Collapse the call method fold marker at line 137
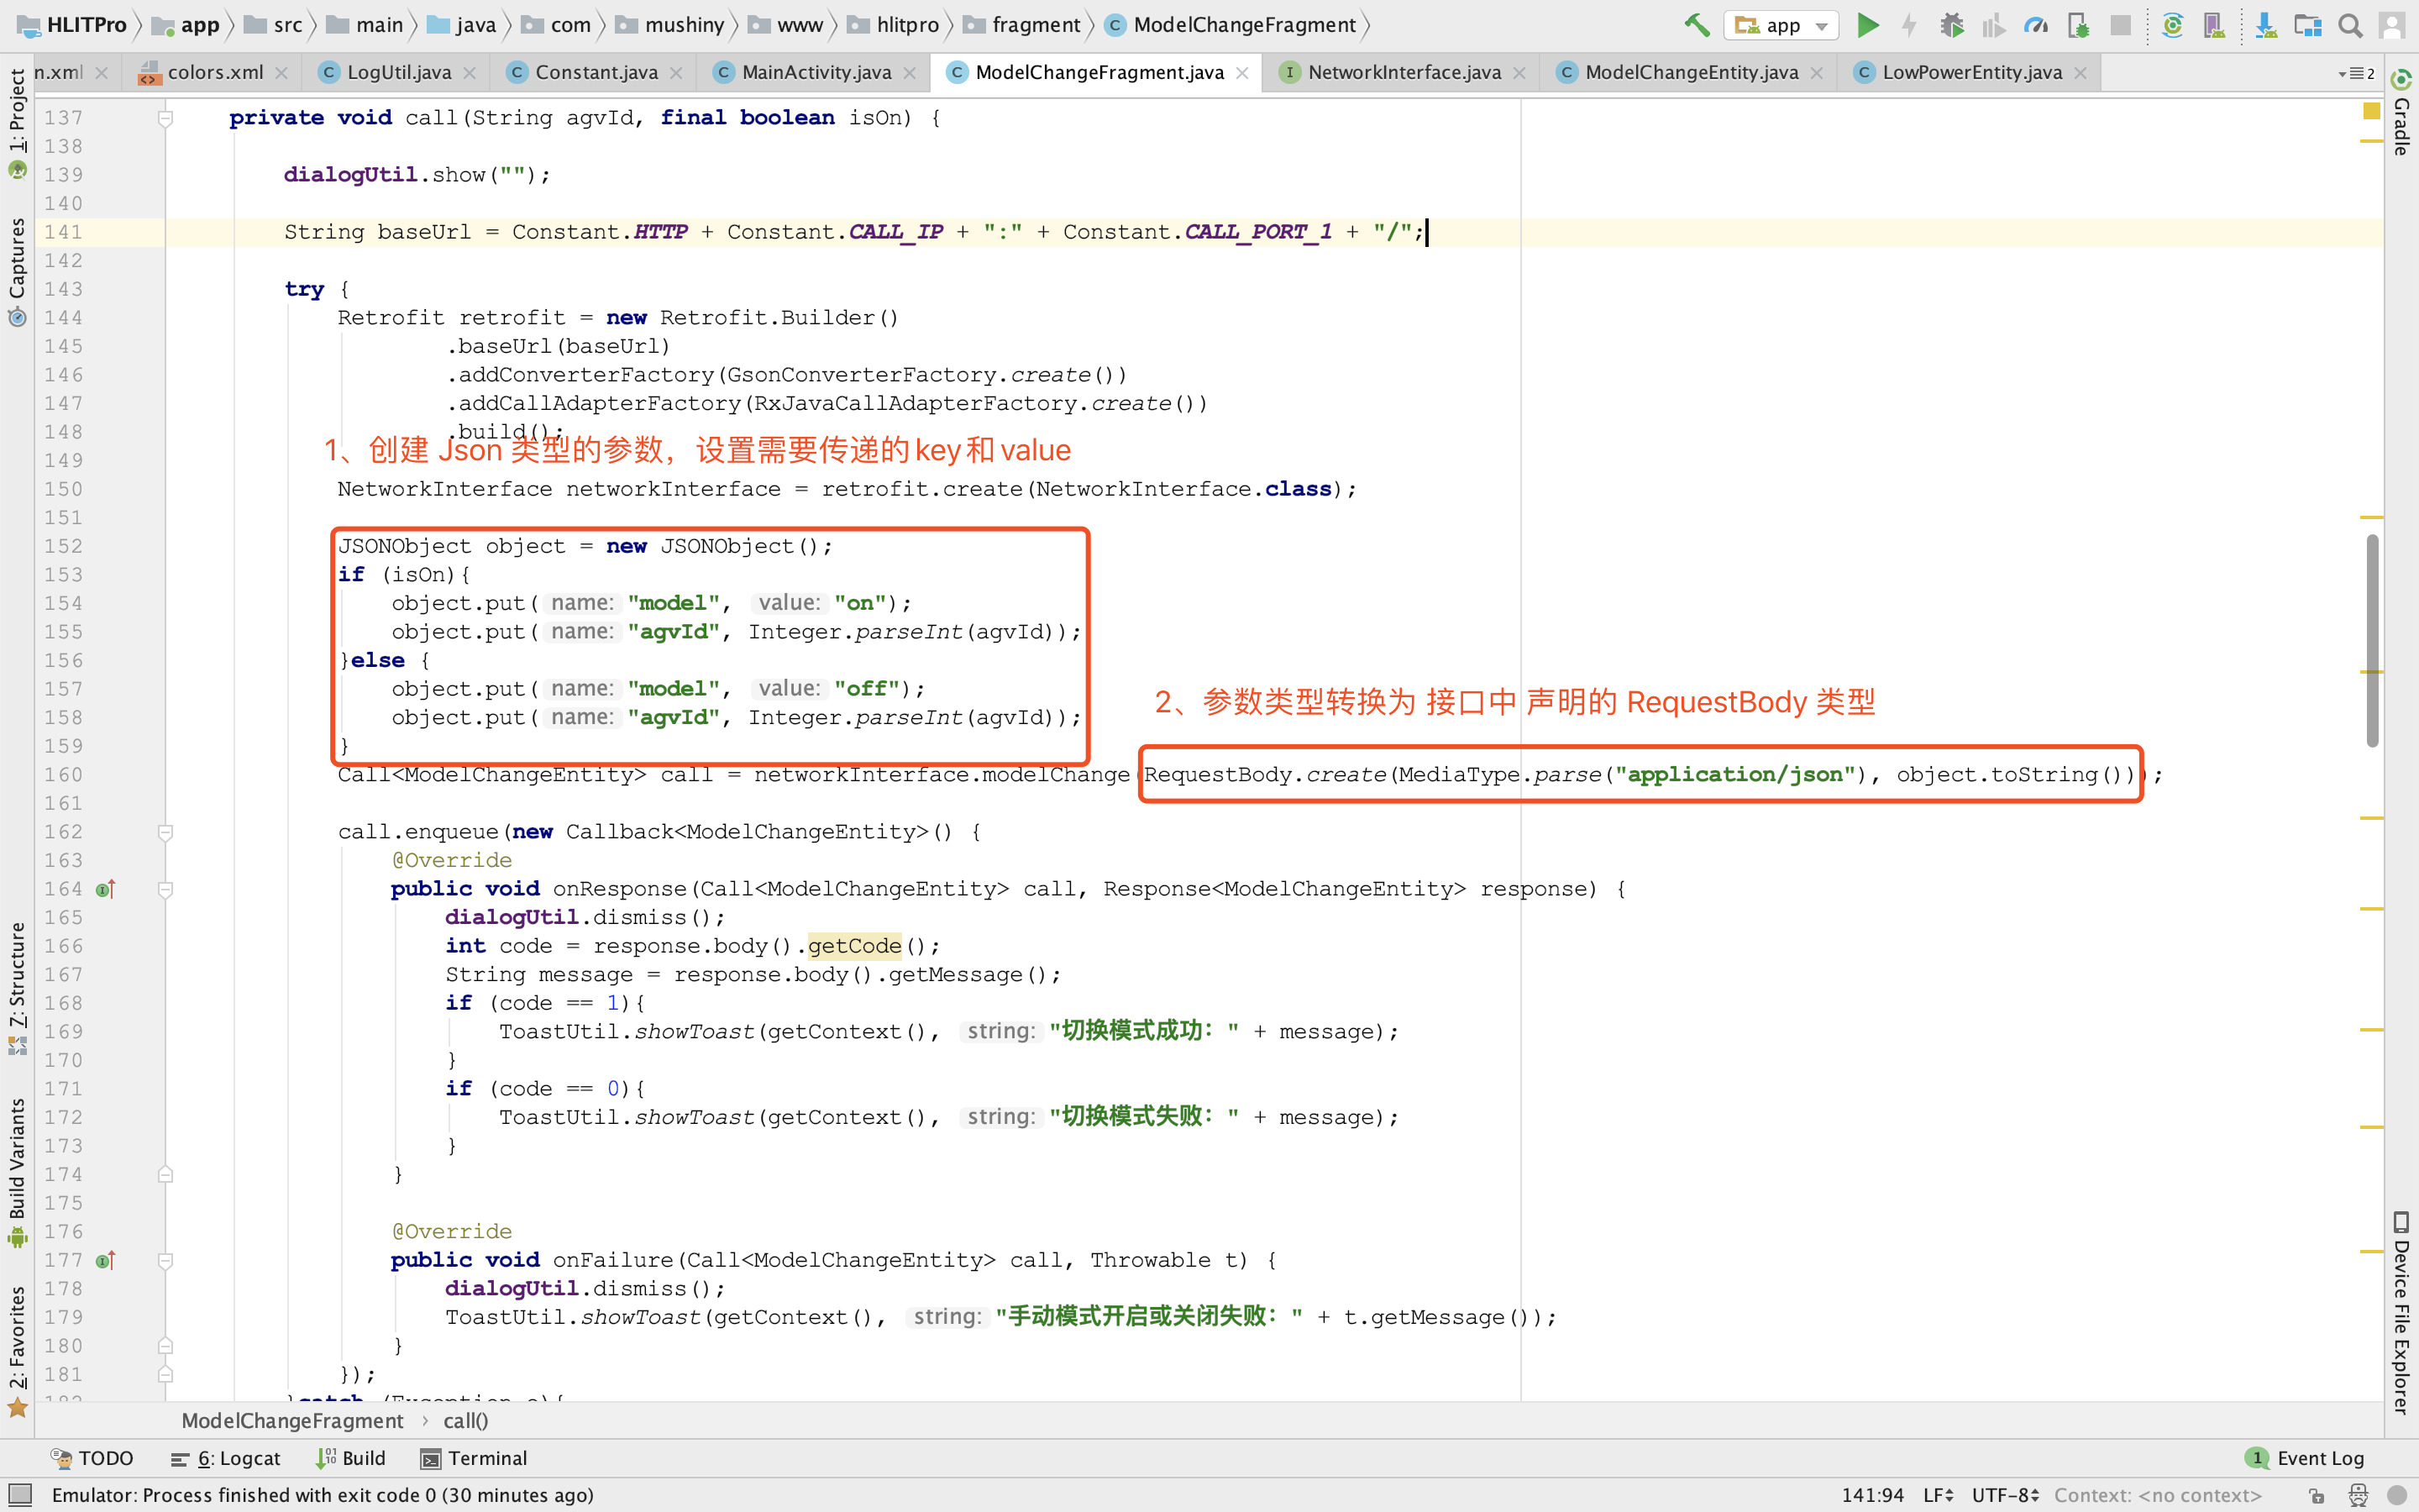Screen dimensions: 2419x1512 pos(166,118)
